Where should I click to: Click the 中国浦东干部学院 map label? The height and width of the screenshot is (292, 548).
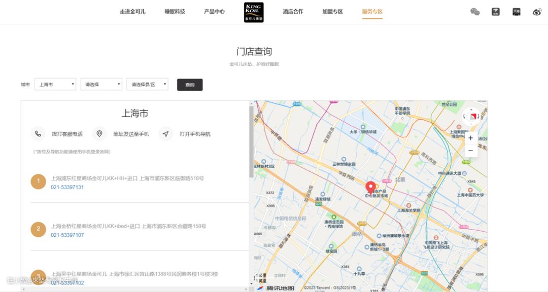402,111
